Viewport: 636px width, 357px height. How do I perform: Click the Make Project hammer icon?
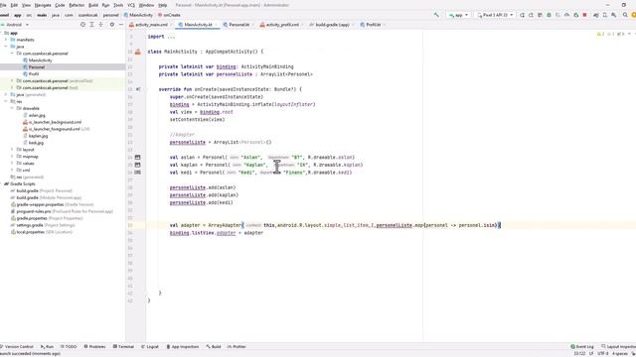click(x=436, y=15)
